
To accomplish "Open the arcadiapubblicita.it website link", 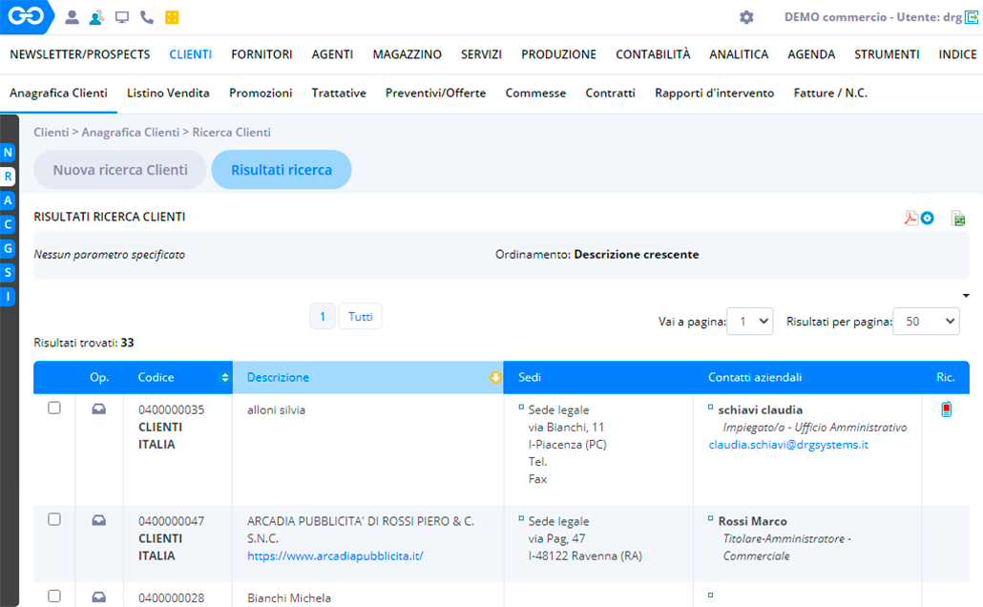I will [x=334, y=555].
